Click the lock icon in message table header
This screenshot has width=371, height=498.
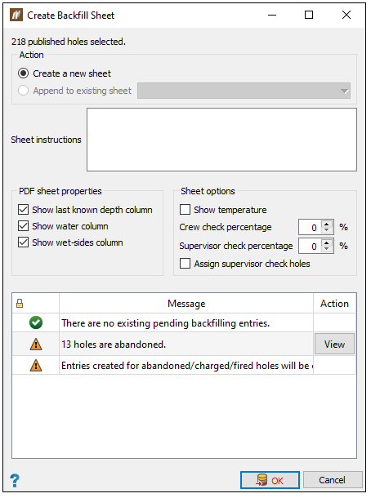(x=20, y=304)
